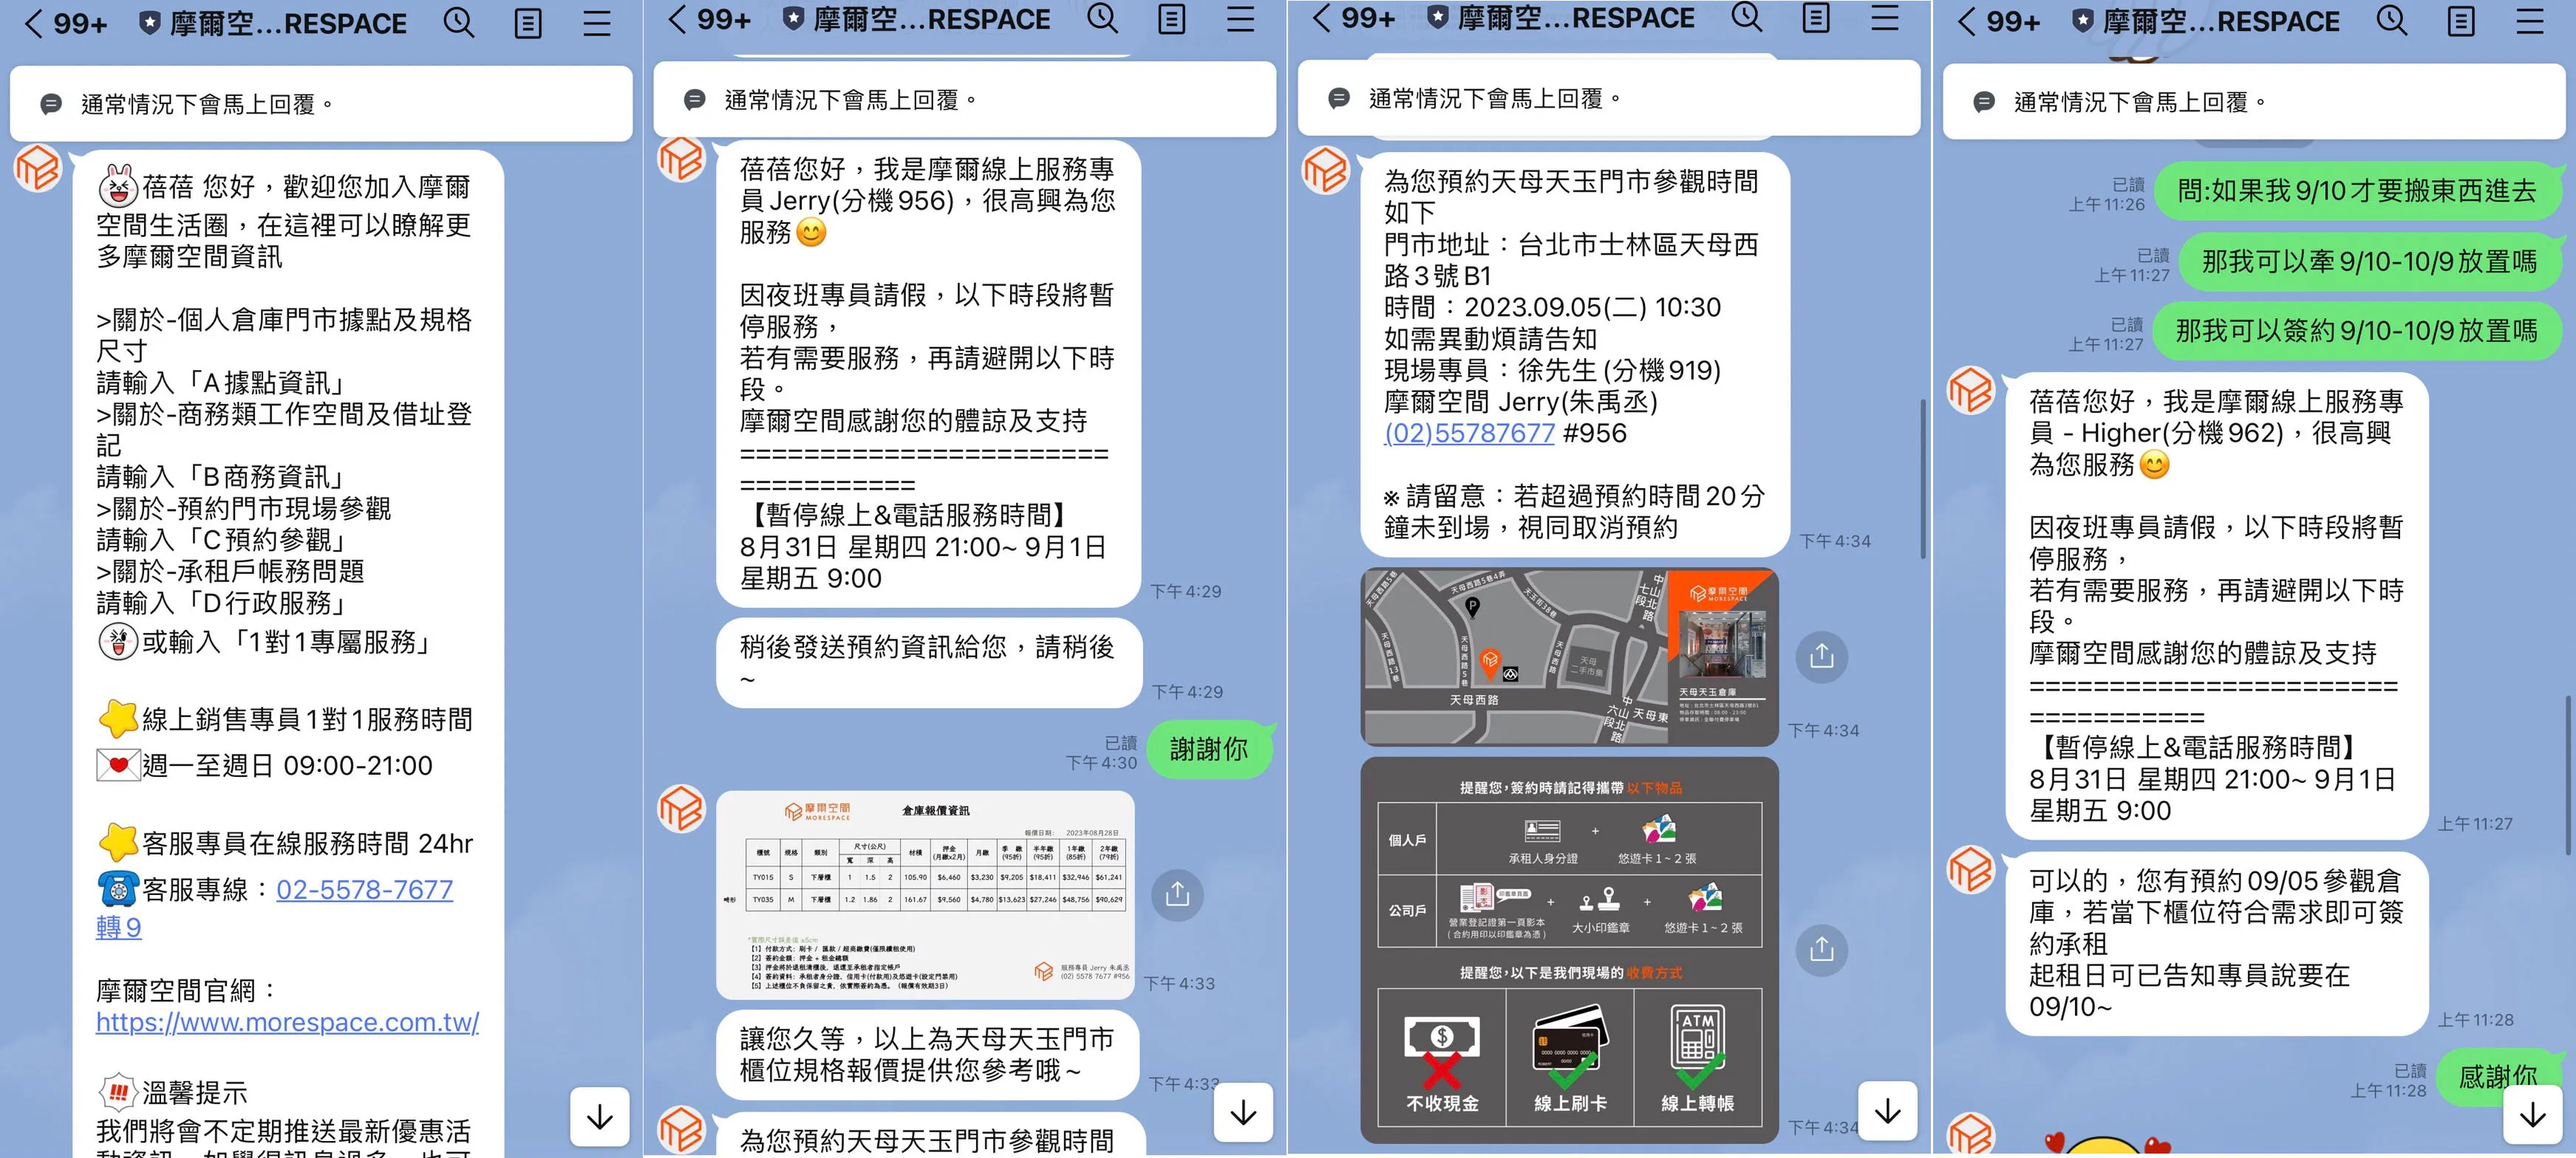
Task: Open the morespace.com.tw website link
Action: tap(288, 1022)
